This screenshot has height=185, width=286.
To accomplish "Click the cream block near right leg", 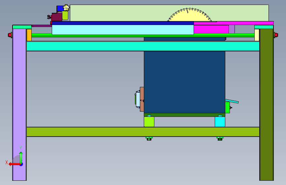I will click(257, 35).
